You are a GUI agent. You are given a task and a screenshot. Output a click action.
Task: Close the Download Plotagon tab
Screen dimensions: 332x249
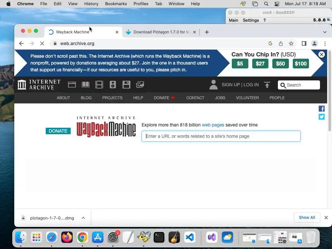point(195,32)
